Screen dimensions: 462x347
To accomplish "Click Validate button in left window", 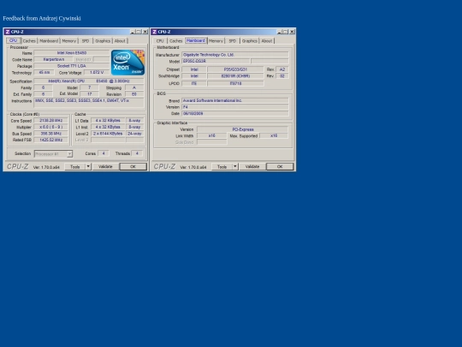I will tap(105, 167).
